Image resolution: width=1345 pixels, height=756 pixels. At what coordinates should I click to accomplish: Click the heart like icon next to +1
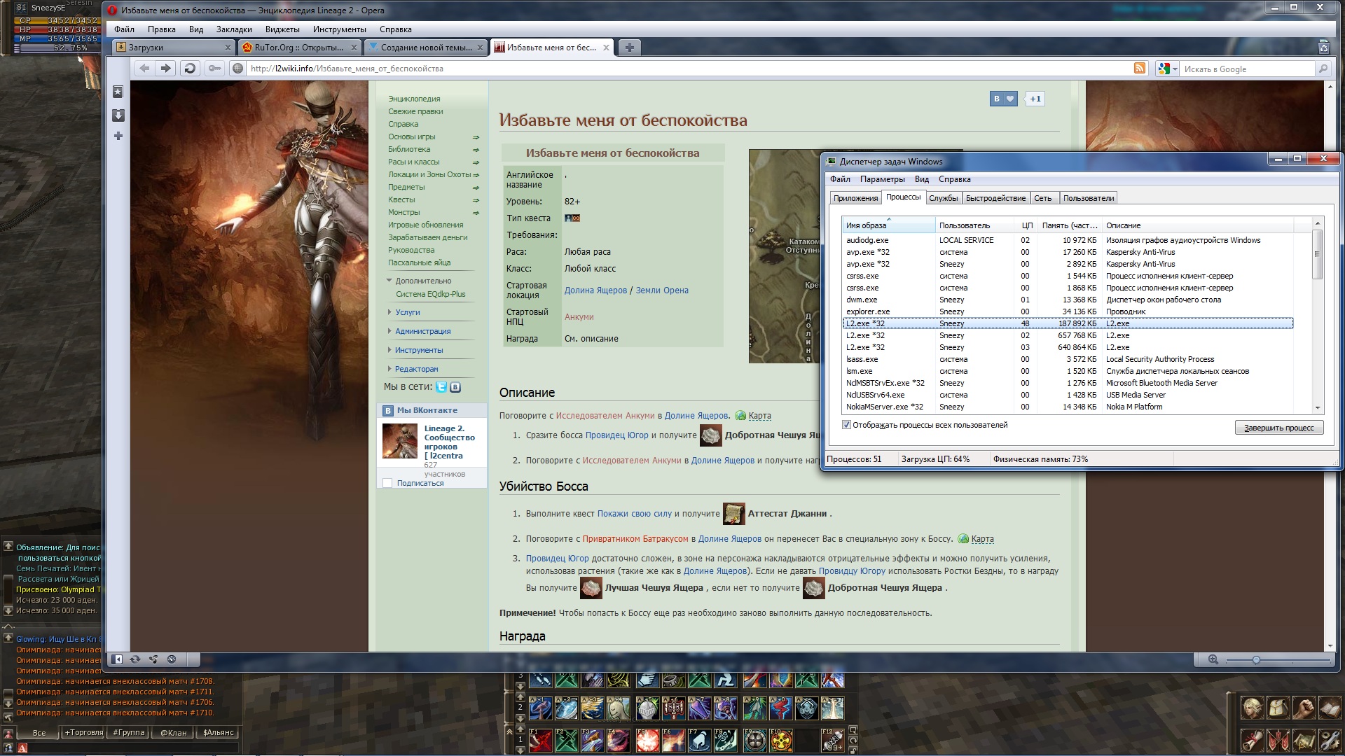(x=1010, y=99)
